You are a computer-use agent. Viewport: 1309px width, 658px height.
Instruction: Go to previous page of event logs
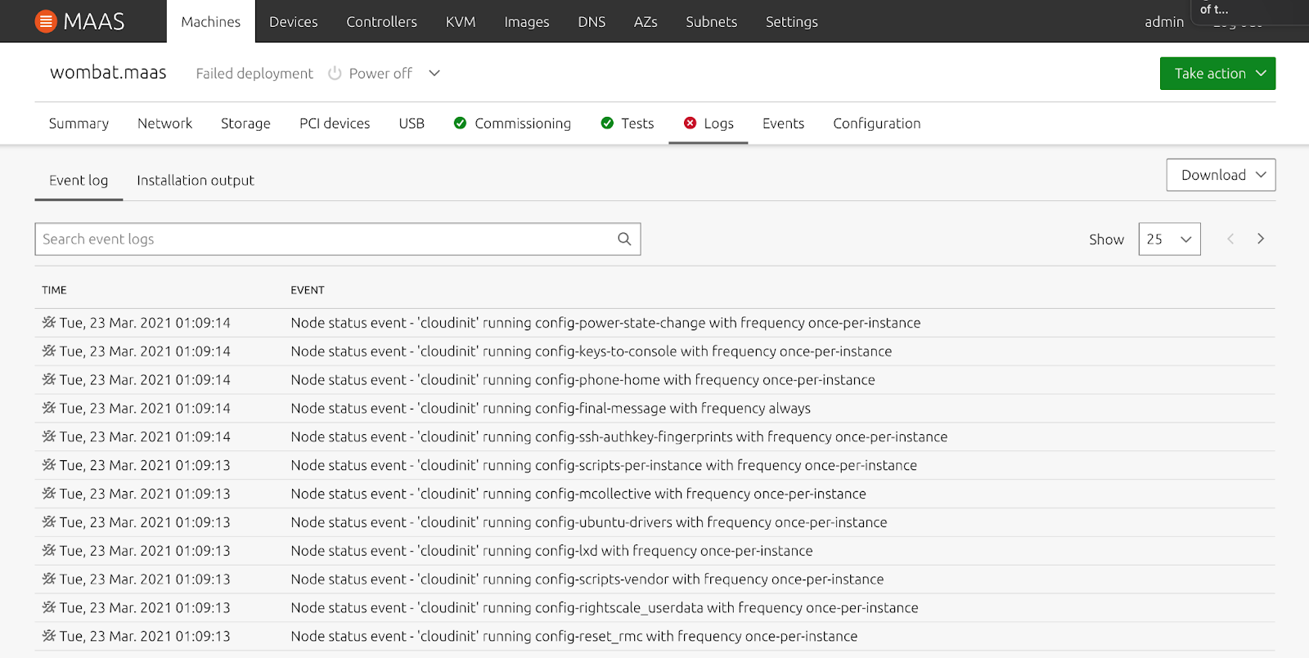point(1230,239)
